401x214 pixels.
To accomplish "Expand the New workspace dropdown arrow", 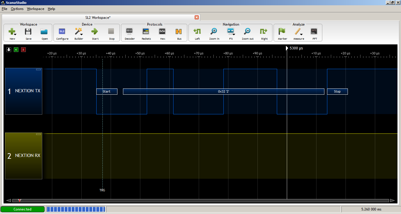I will coord(15,34).
